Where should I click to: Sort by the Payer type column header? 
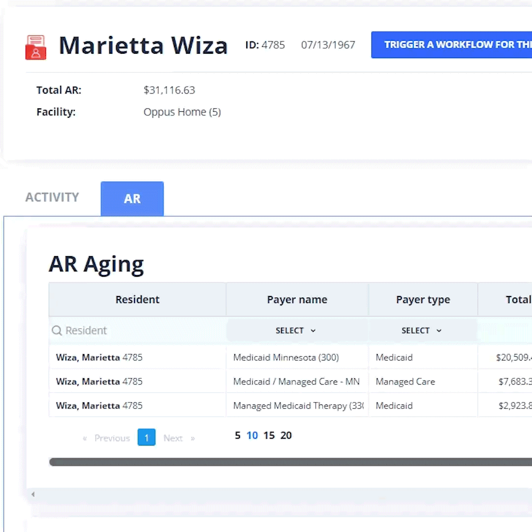tap(423, 299)
